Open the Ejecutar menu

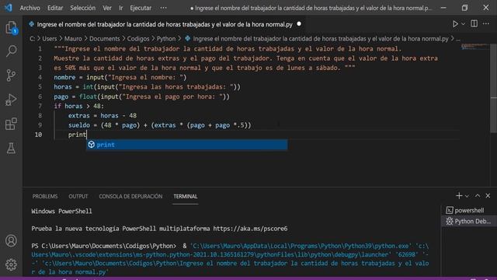pos(141,8)
